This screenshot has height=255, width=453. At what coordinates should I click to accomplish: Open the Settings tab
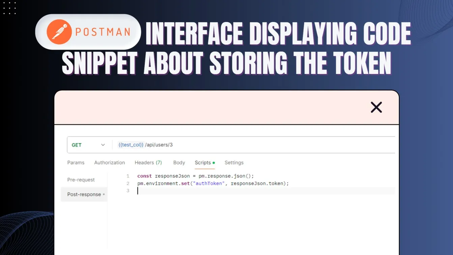234,162
